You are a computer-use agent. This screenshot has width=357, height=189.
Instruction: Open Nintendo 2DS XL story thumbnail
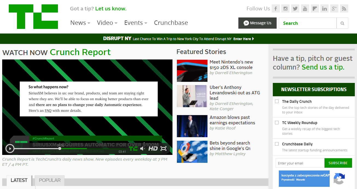pos(192,71)
